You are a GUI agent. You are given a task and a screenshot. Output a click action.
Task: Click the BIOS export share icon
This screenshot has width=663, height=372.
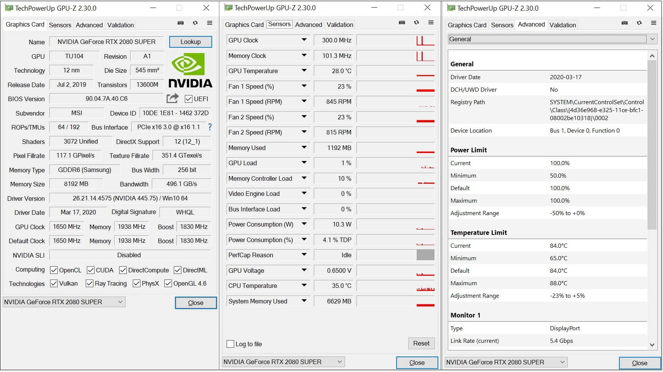tap(173, 98)
